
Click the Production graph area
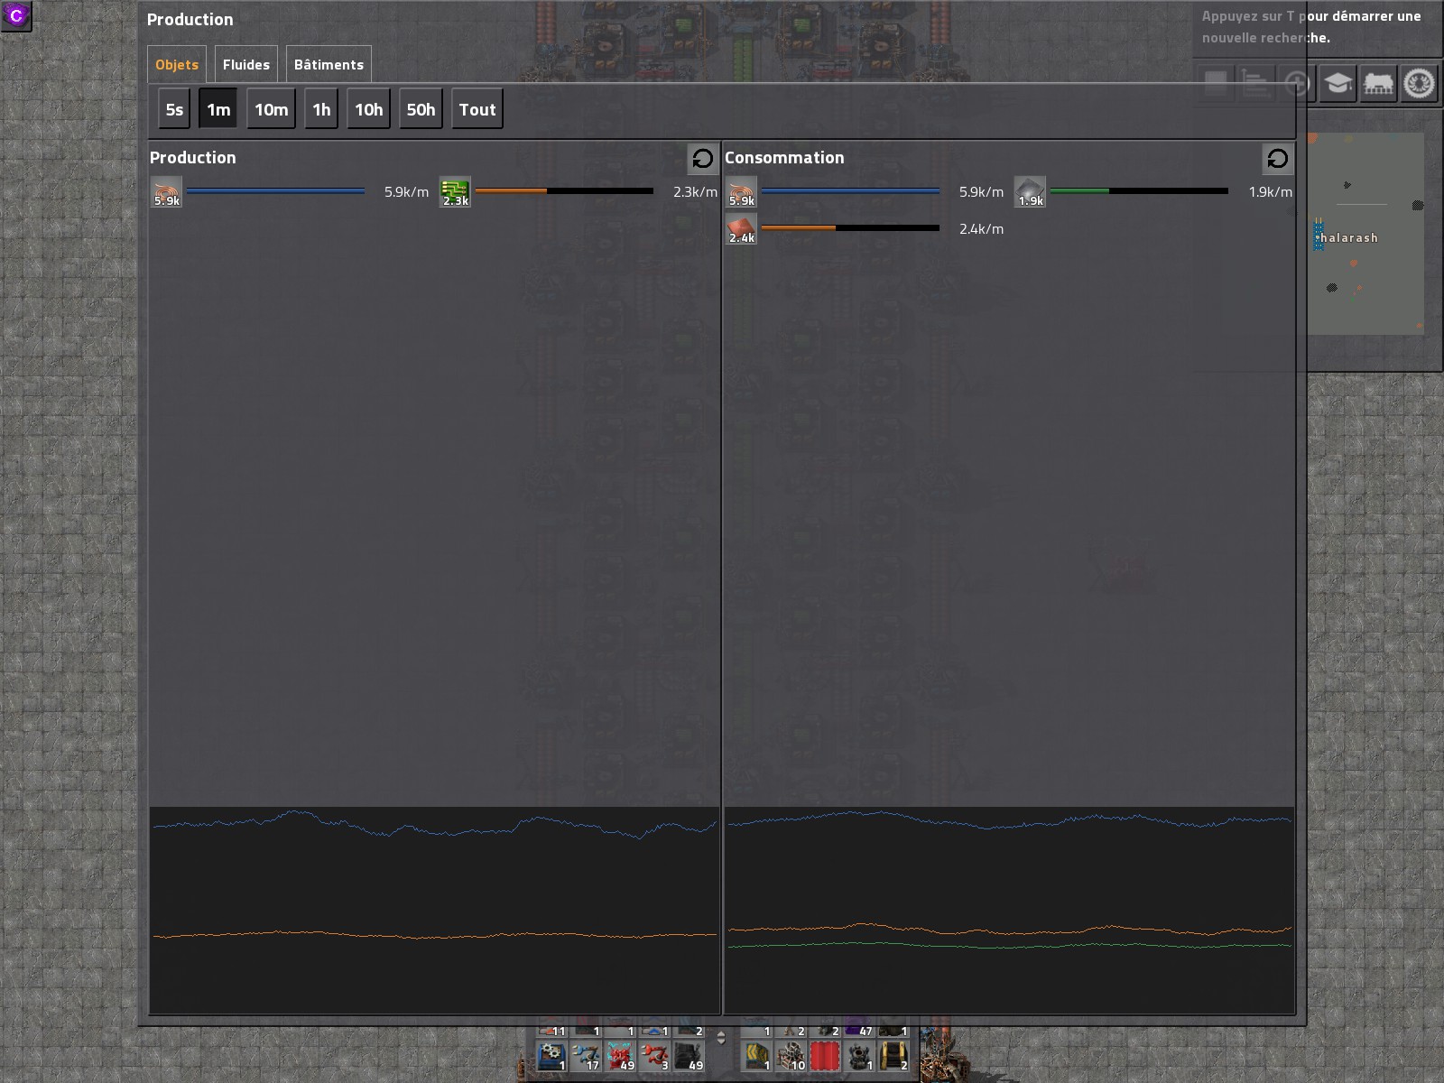(434, 910)
